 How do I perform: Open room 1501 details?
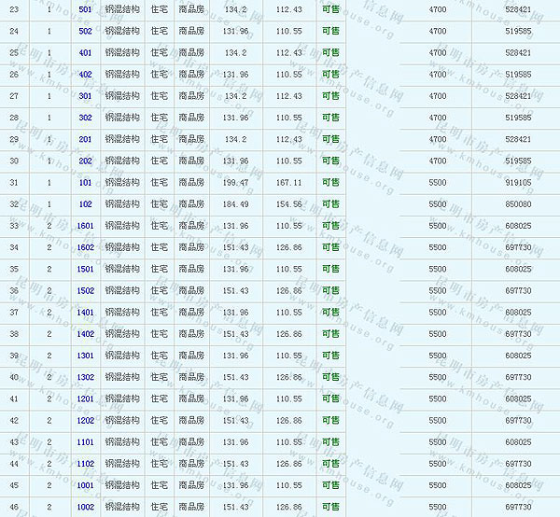85,269
